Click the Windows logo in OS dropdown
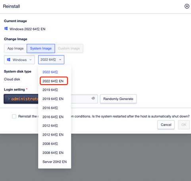Screen dimensions: 191x181 tap(9, 59)
